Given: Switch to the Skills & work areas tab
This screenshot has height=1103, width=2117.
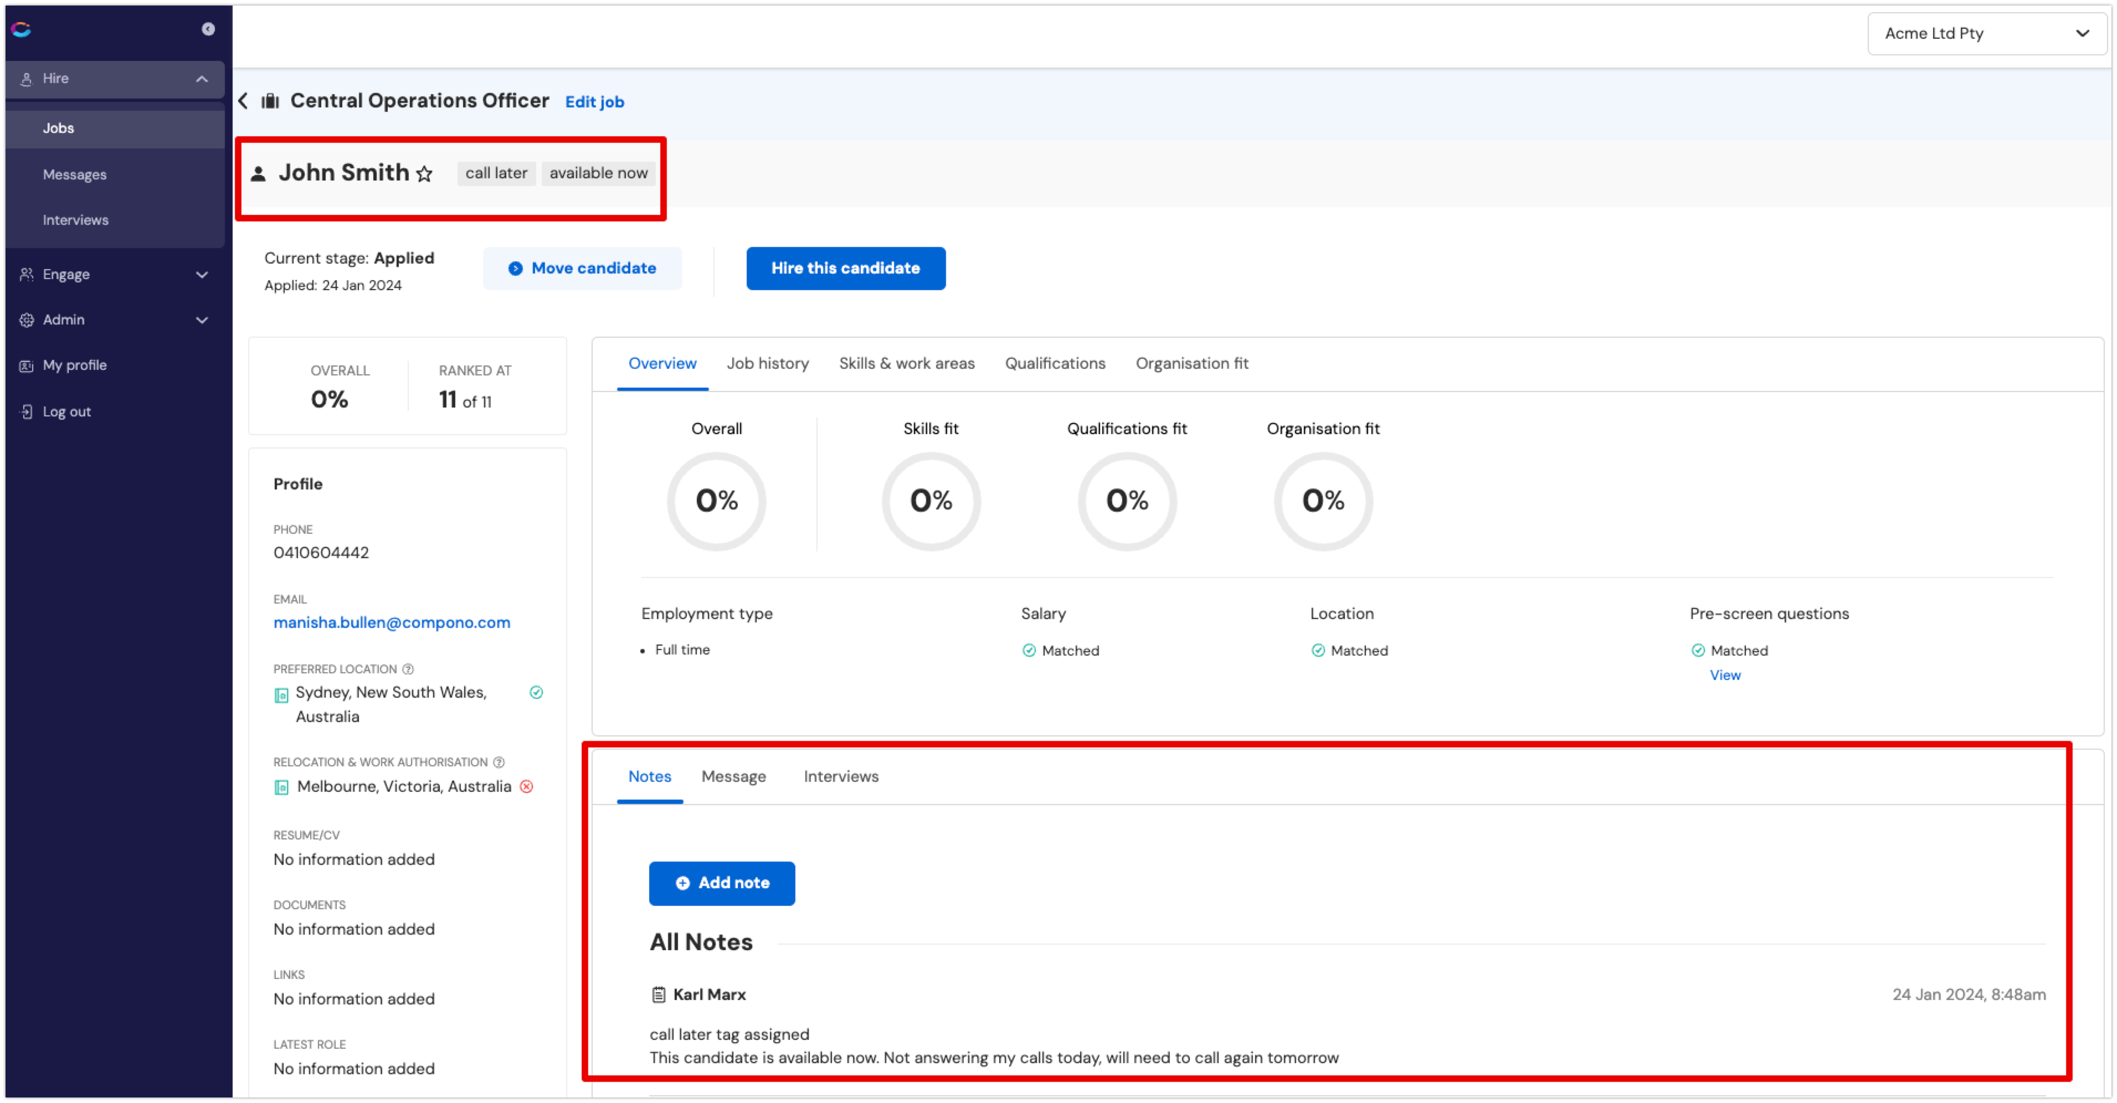Looking at the screenshot, I should [907, 364].
